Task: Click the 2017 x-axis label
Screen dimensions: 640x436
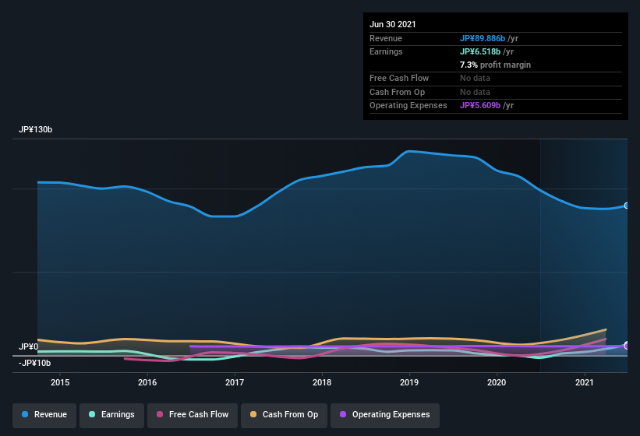Action: coord(235,382)
